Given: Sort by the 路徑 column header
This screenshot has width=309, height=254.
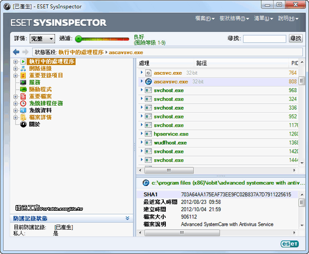Looking at the screenshot, I should (241, 63).
